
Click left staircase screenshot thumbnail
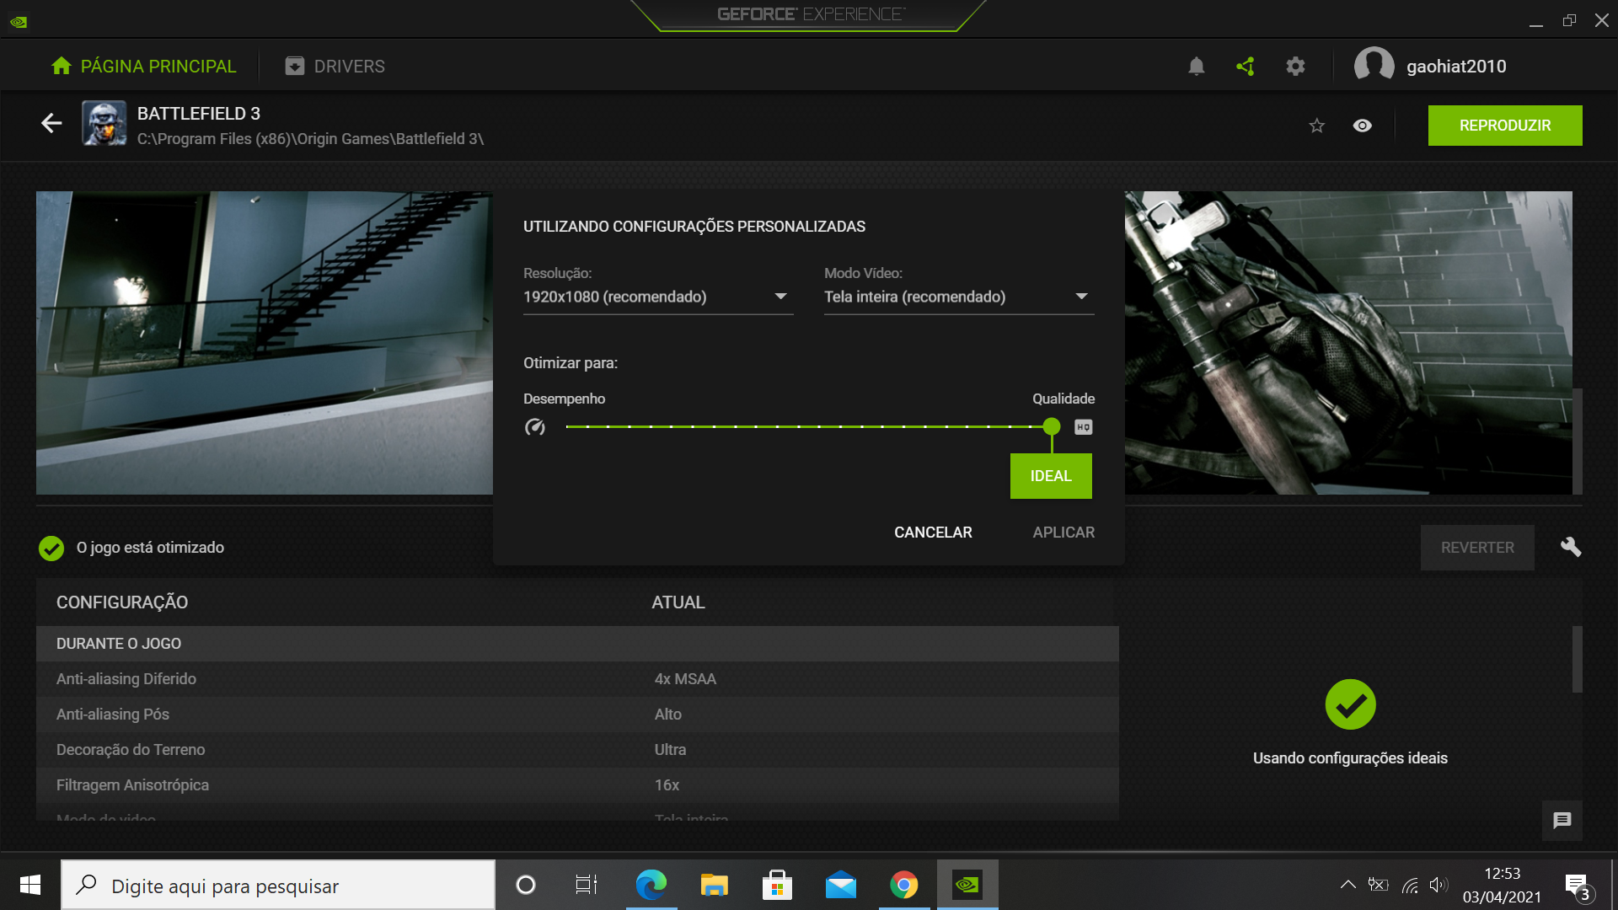tap(265, 343)
